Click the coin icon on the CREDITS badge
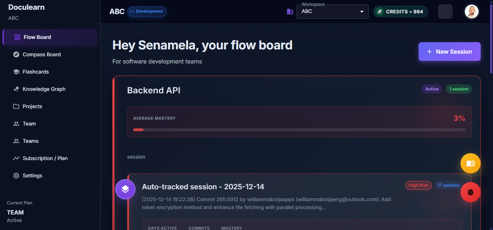The height and width of the screenshot is (230, 493). [x=380, y=12]
